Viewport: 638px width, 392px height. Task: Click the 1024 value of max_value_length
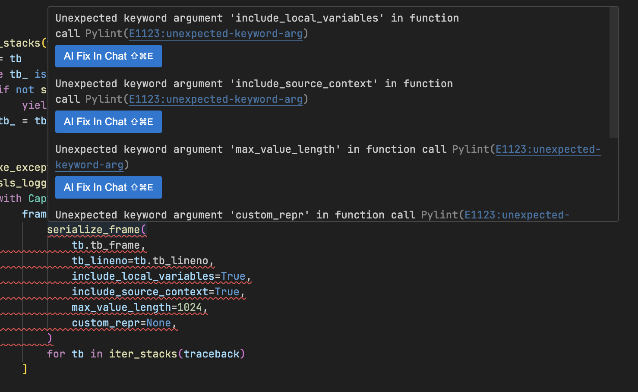click(190, 307)
